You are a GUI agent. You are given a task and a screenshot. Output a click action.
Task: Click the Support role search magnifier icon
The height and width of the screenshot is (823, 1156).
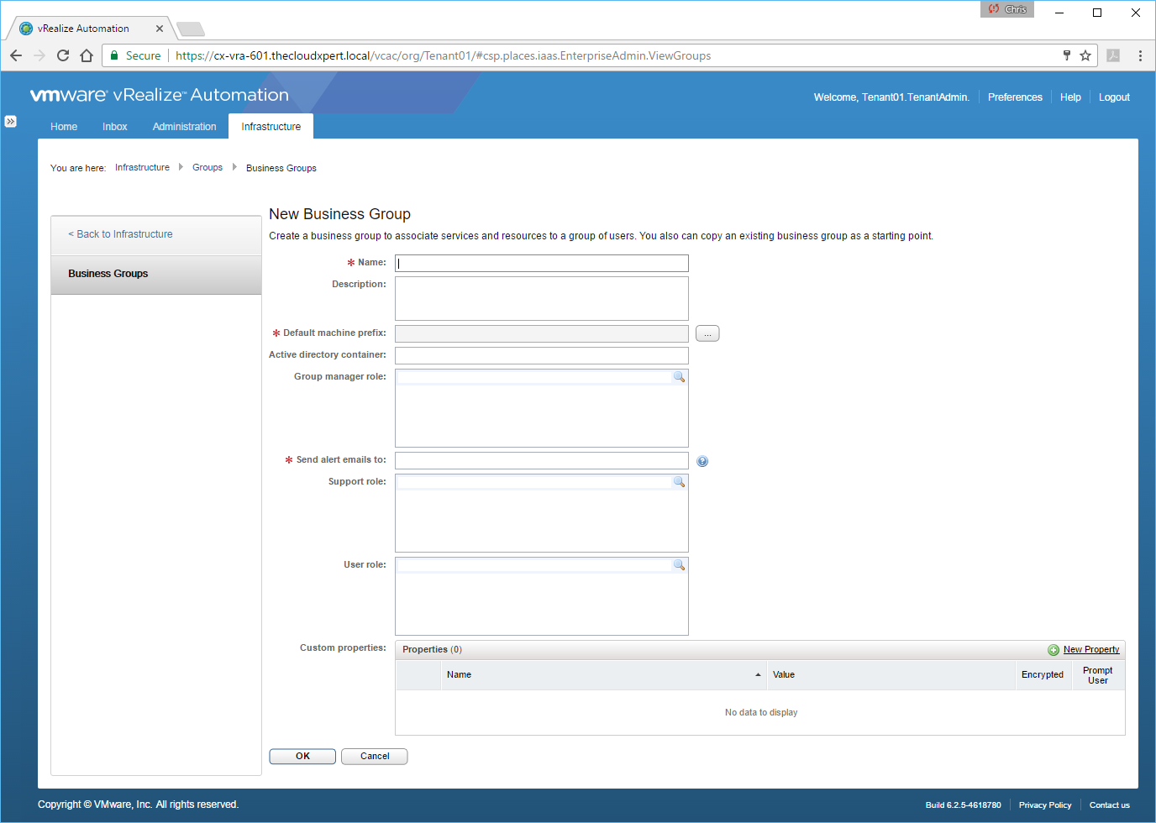click(679, 482)
